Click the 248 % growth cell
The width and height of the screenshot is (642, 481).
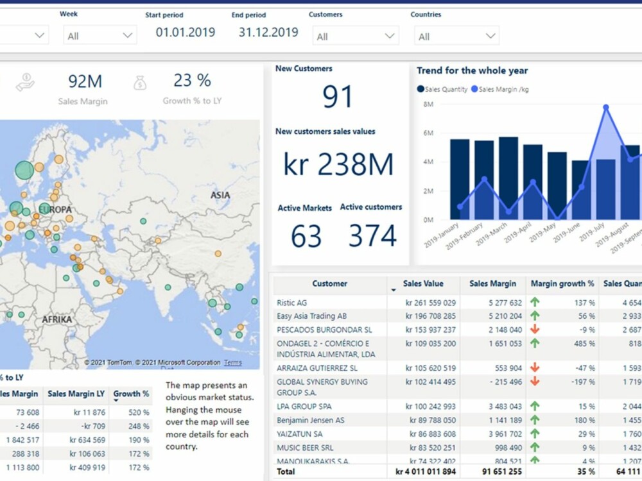tap(139, 426)
